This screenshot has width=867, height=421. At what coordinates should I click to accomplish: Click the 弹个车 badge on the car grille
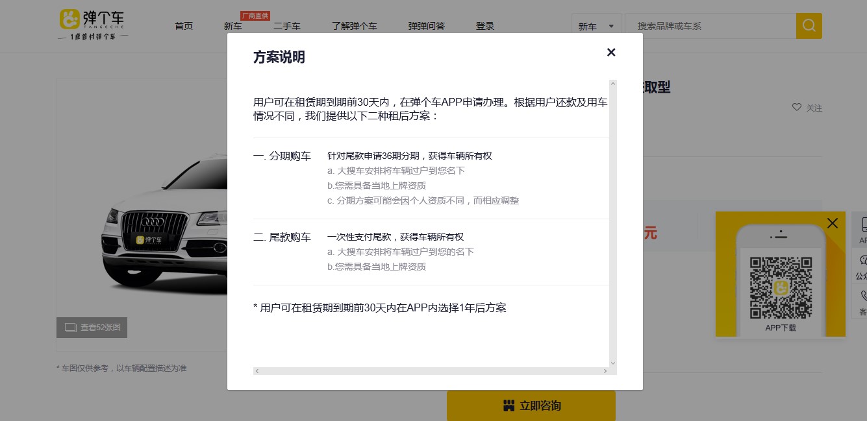point(147,241)
